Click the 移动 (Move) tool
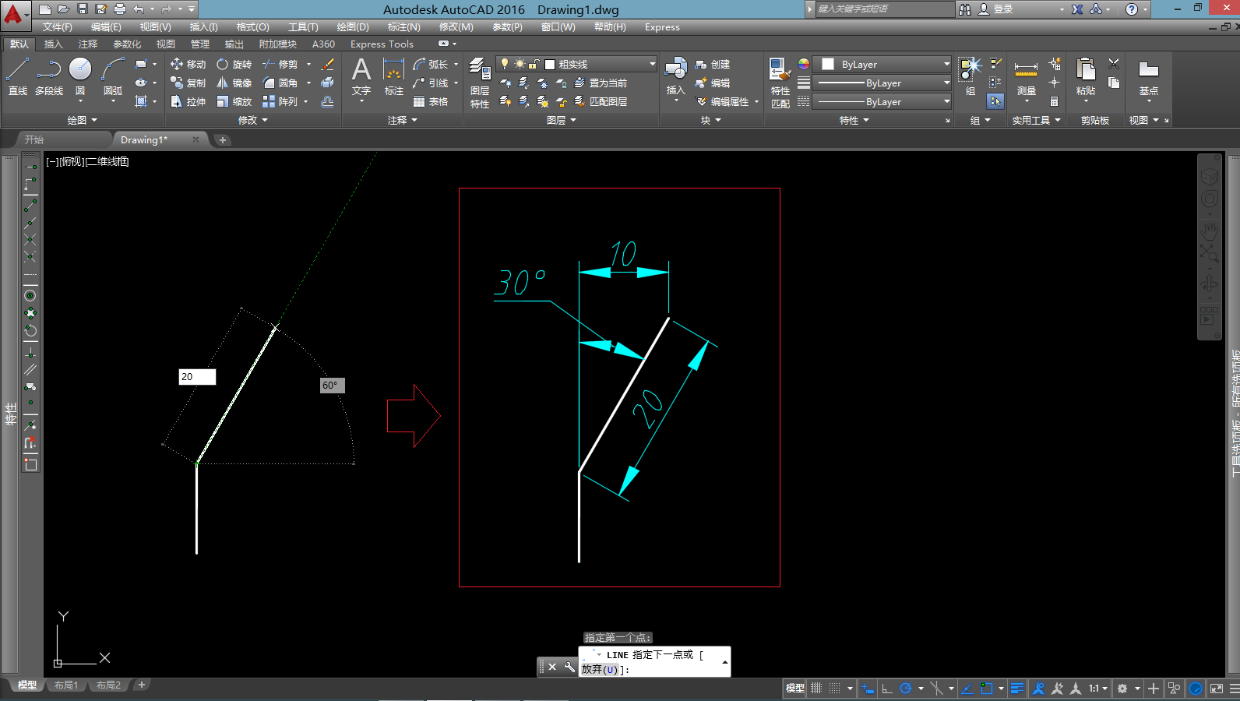The image size is (1240, 701). point(188,65)
